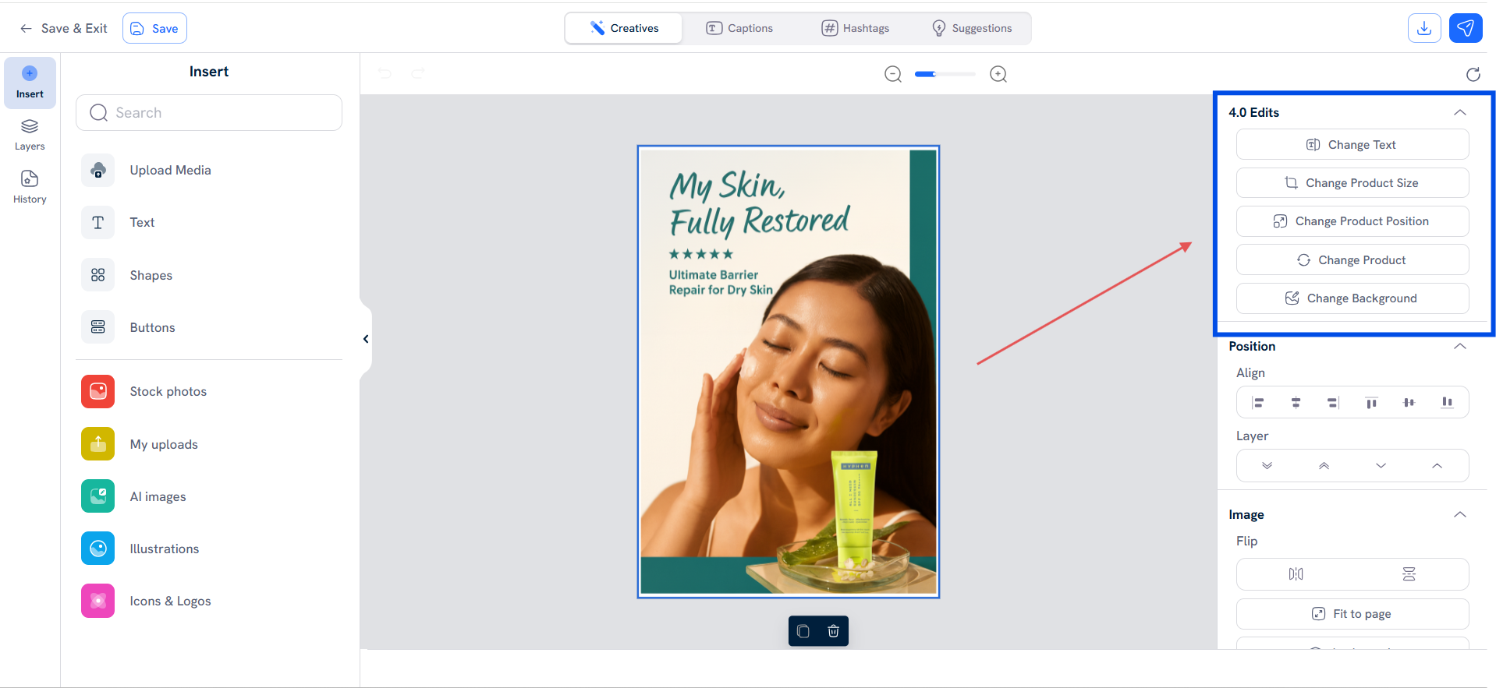Click the zoom in magnifier icon
Image resolution: width=1496 pixels, height=688 pixels.
point(998,74)
